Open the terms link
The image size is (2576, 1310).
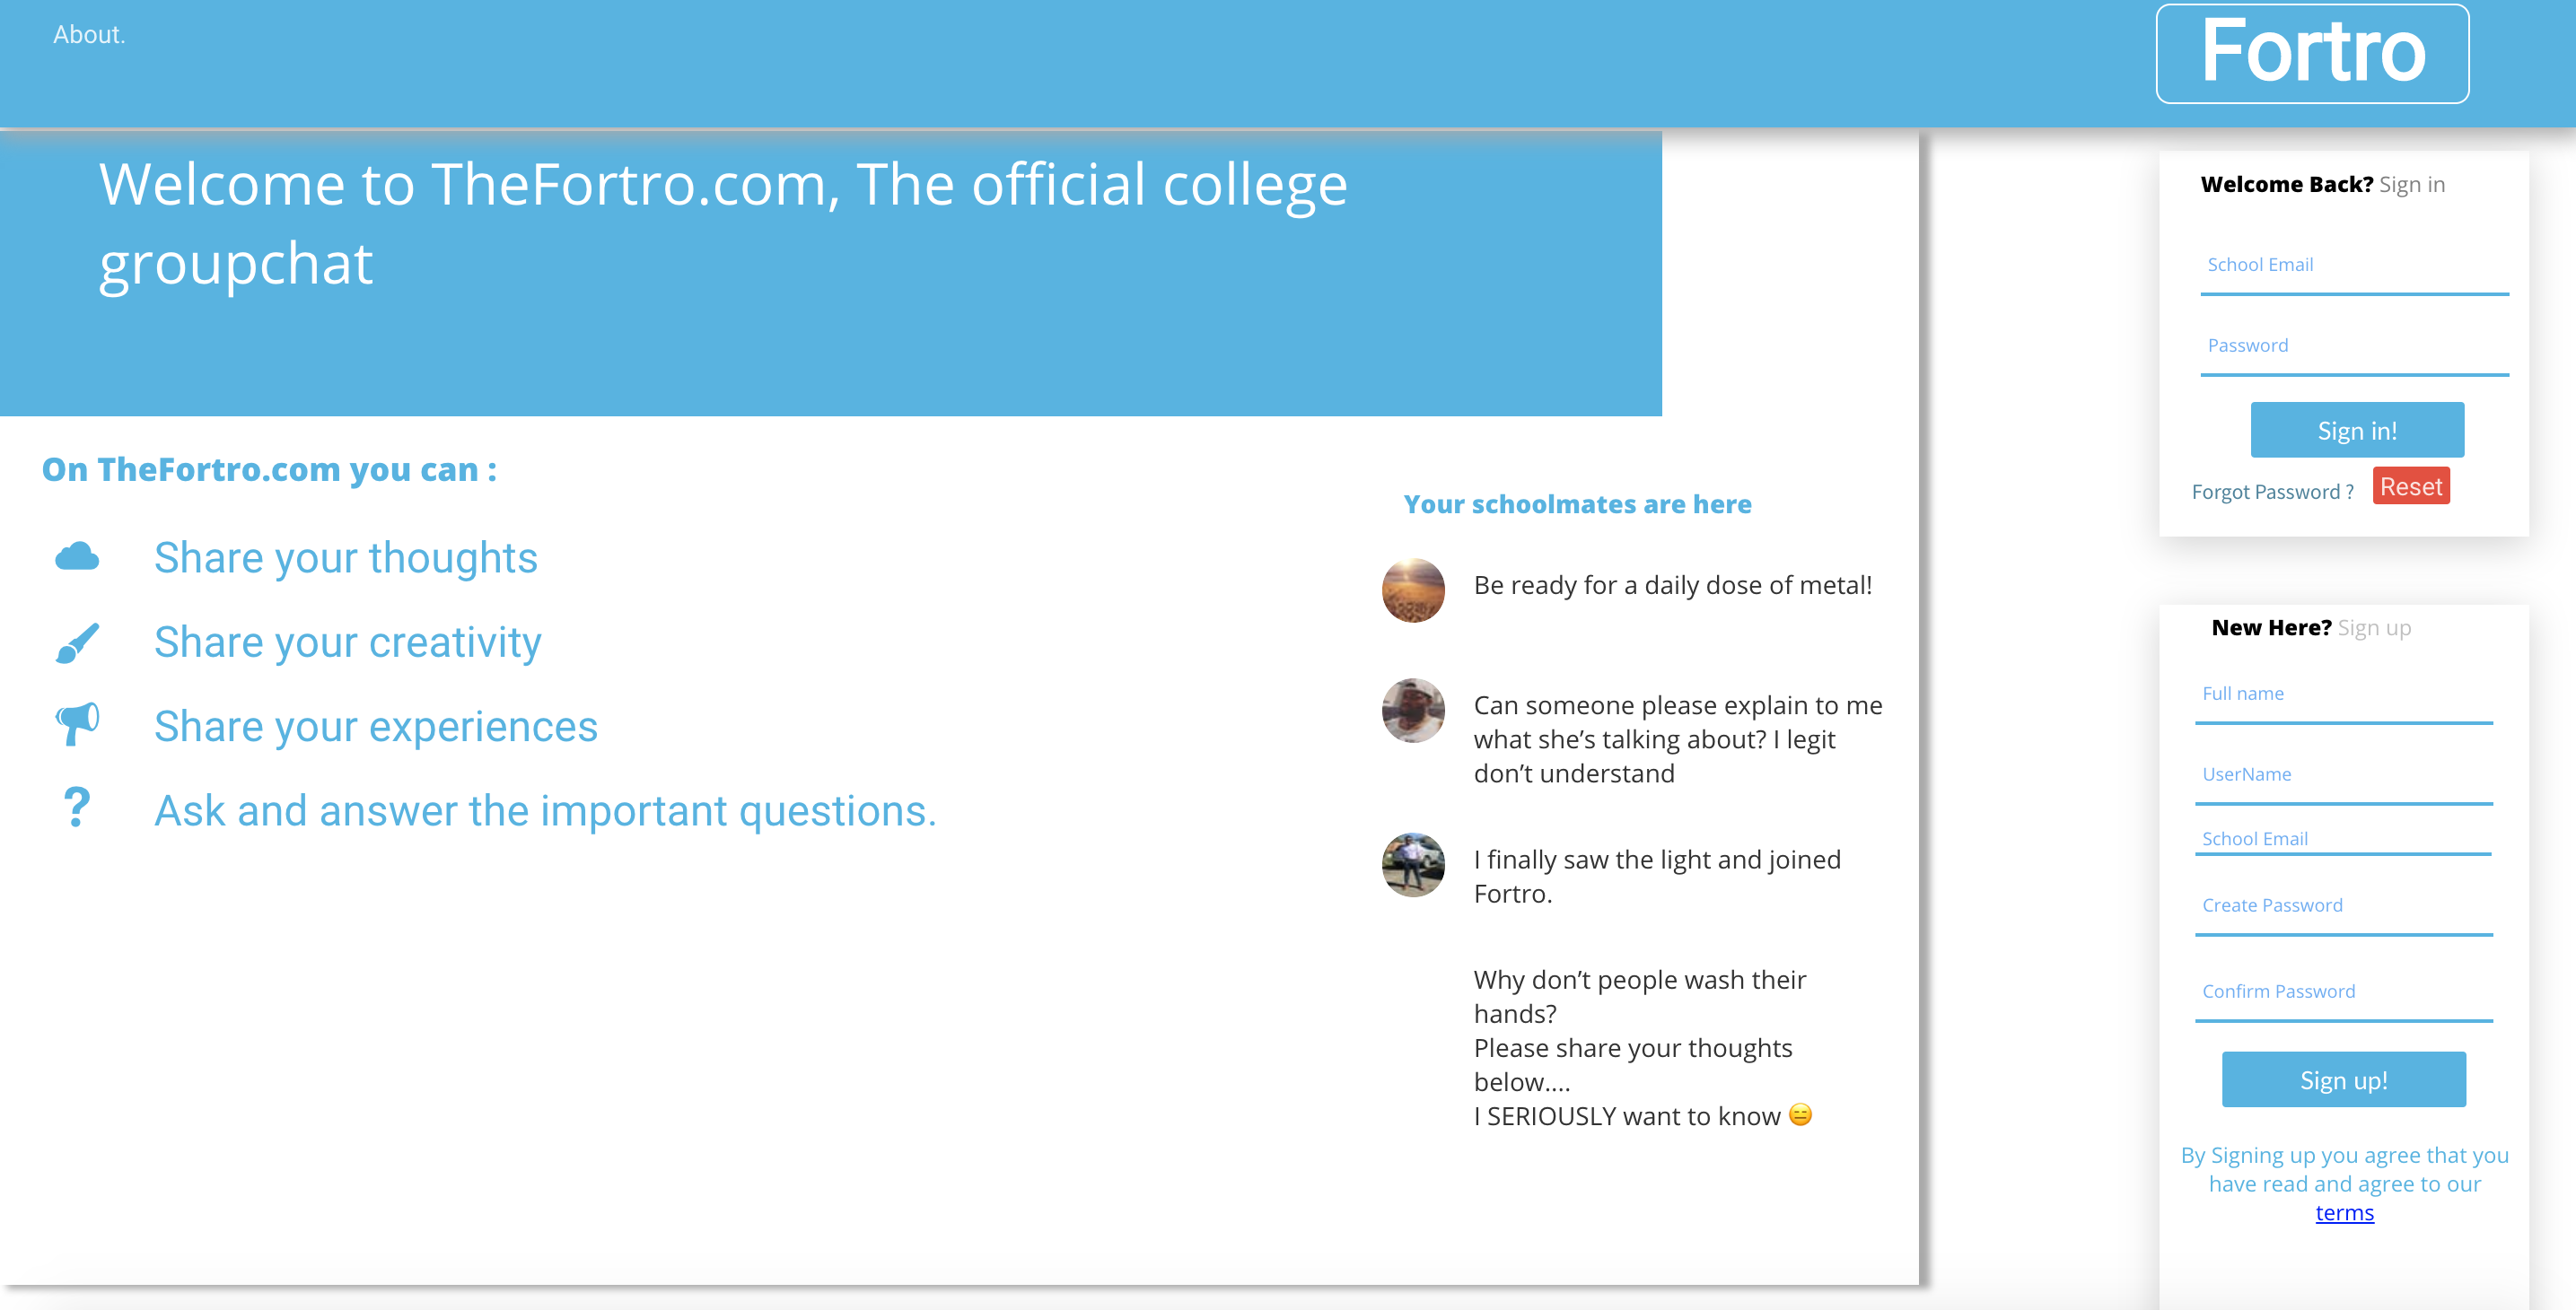click(x=2344, y=1213)
